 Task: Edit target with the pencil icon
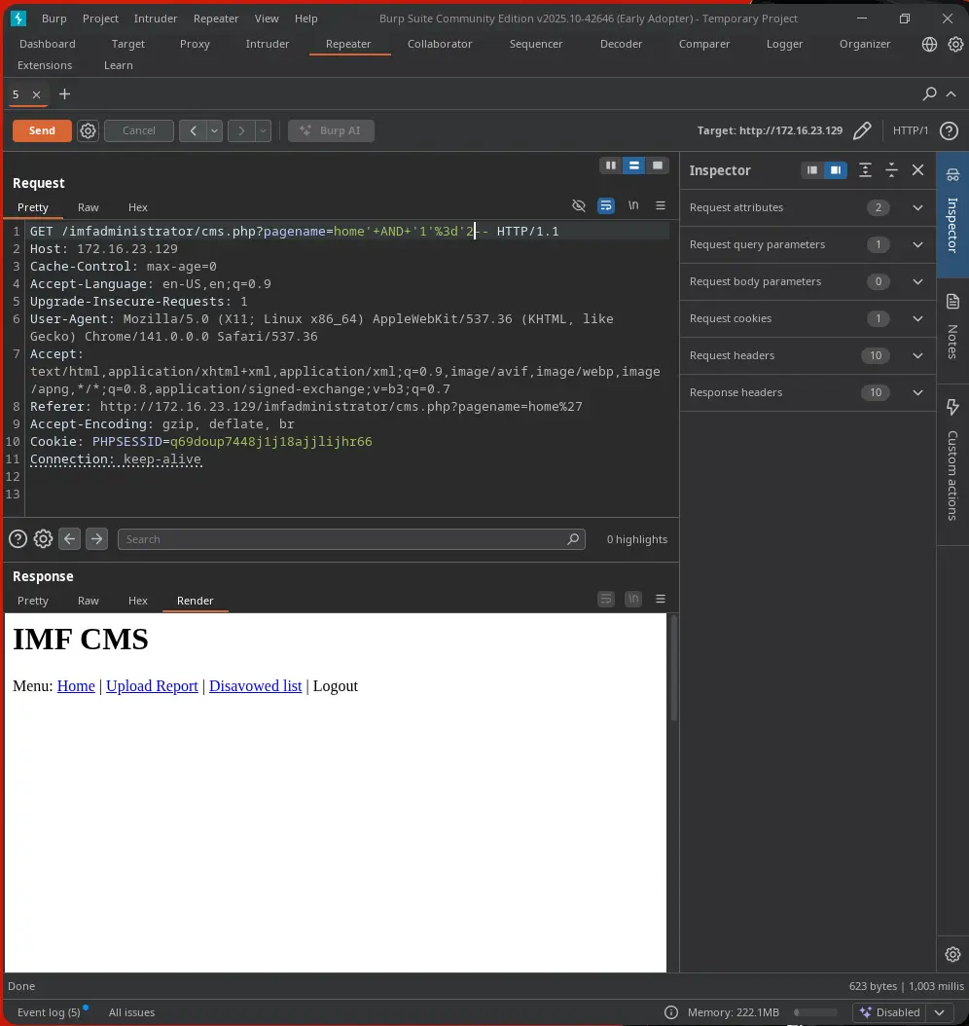[x=862, y=130]
